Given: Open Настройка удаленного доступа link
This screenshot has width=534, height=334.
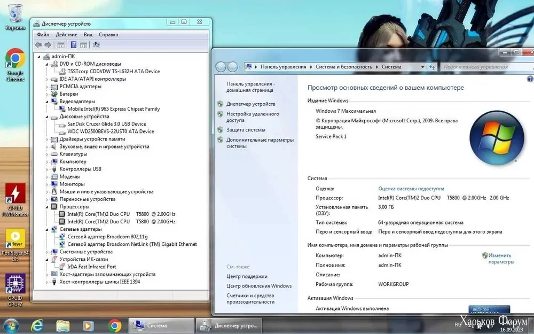Looking at the screenshot, I should coord(253,117).
